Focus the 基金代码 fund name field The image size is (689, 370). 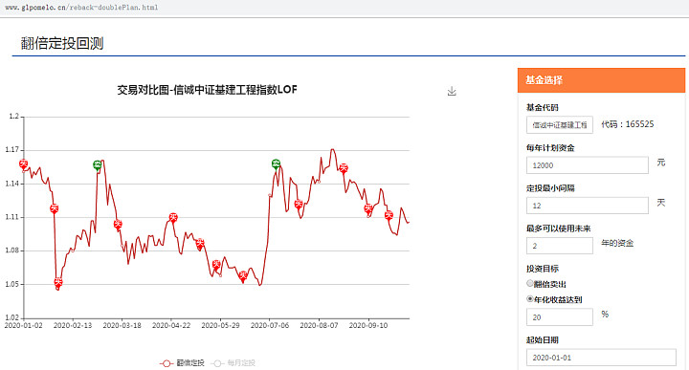(x=560, y=124)
